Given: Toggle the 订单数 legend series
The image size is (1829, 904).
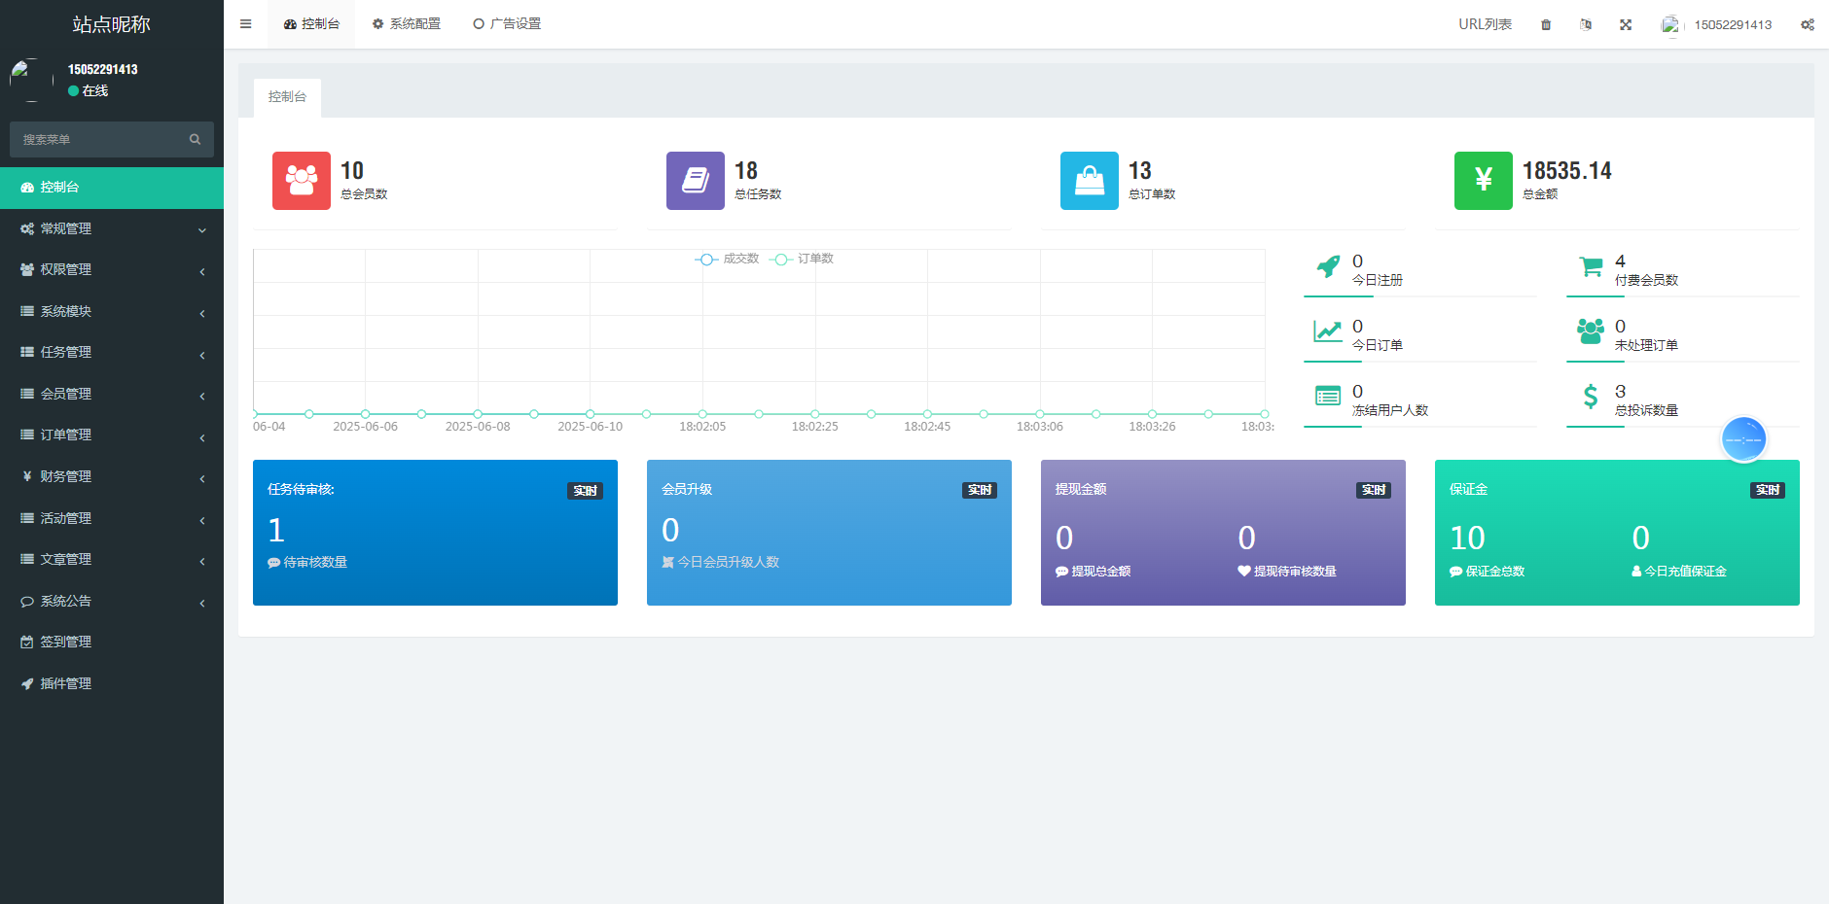Looking at the screenshot, I should [803, 259].
